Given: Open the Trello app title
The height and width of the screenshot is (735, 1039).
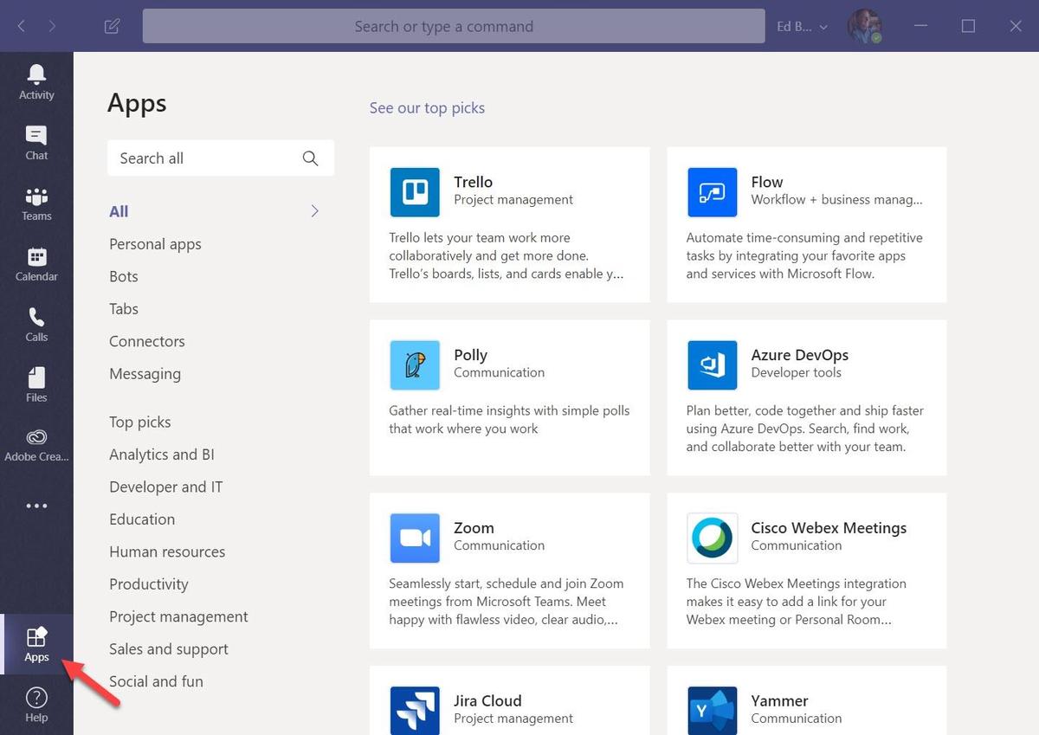Looking at the screenshot, I should [474, 182].
